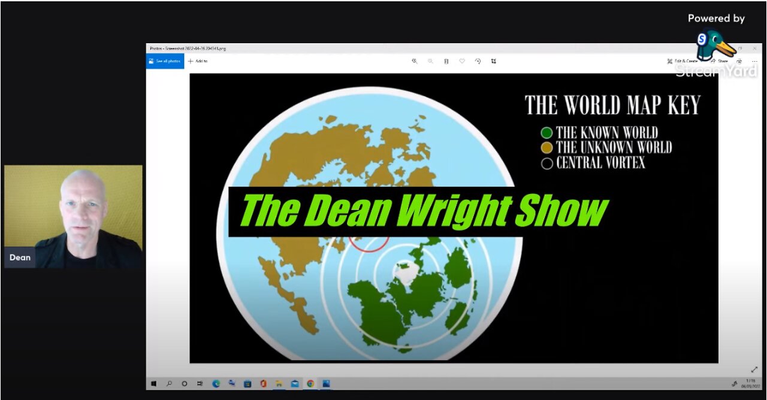Click the taskbar Search icon
Viewport: 767px width, 400px height.
pos(169,384)
